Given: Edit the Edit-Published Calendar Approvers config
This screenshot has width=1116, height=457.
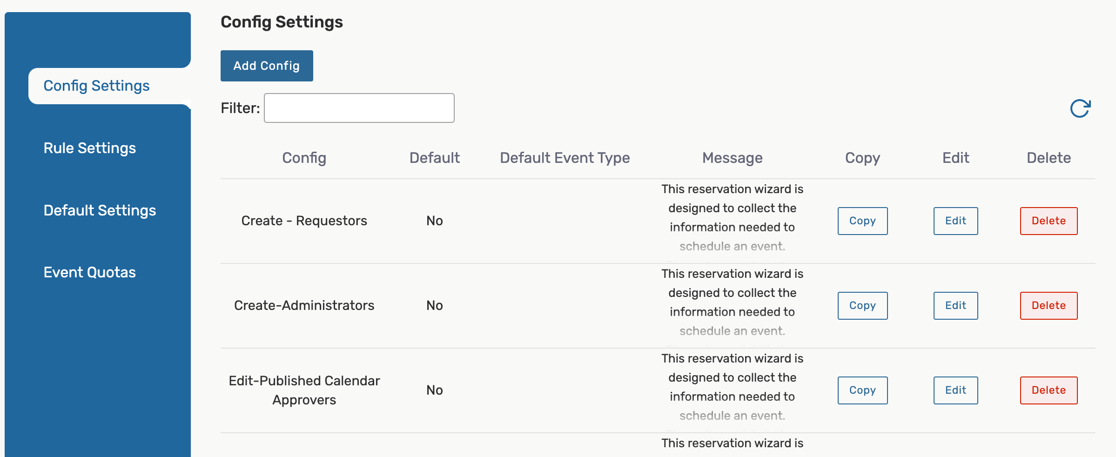Looking at the screenshot, I should [955, 390].
